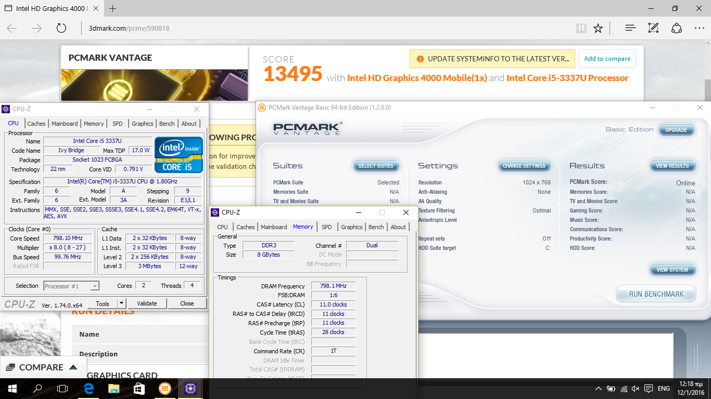Click the browser forward arrow
Screen dimensions: 711x399
click(x=36, y=29)
